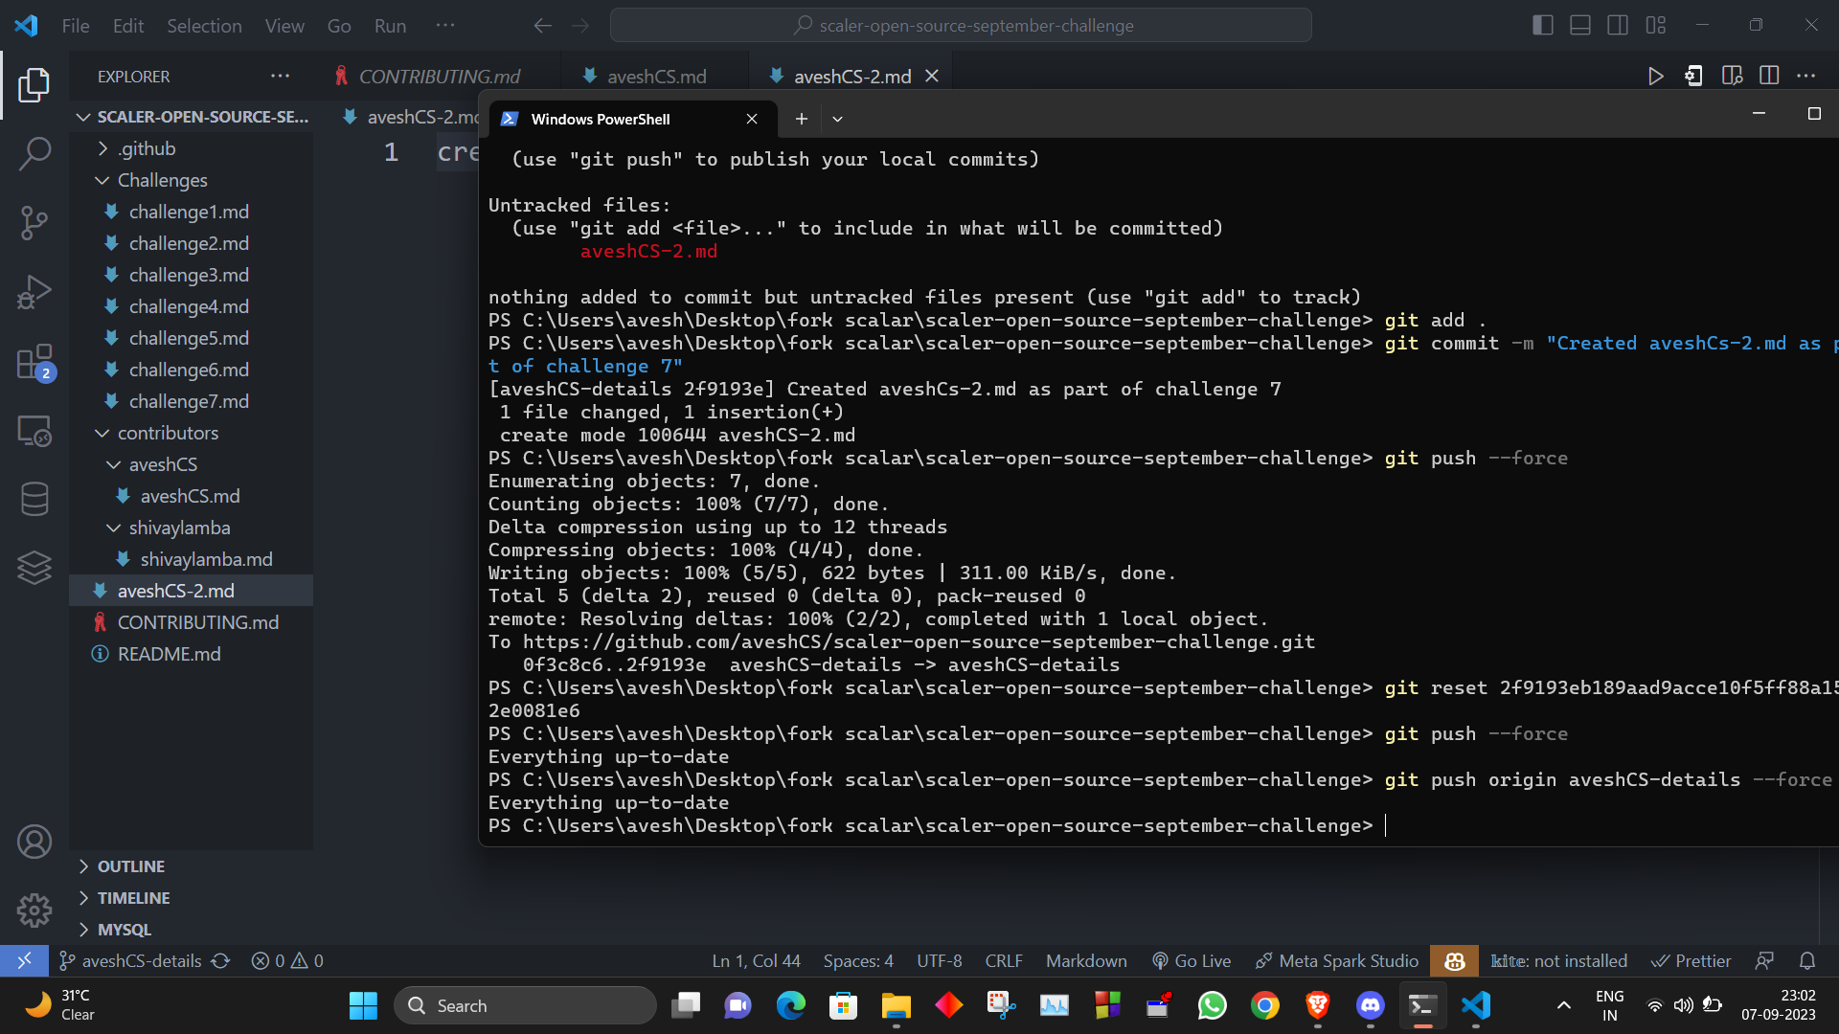Open the PowerShell shell selector dropdown
The height and width of the screenshot is (1034, 1839).
click(838, 119)
